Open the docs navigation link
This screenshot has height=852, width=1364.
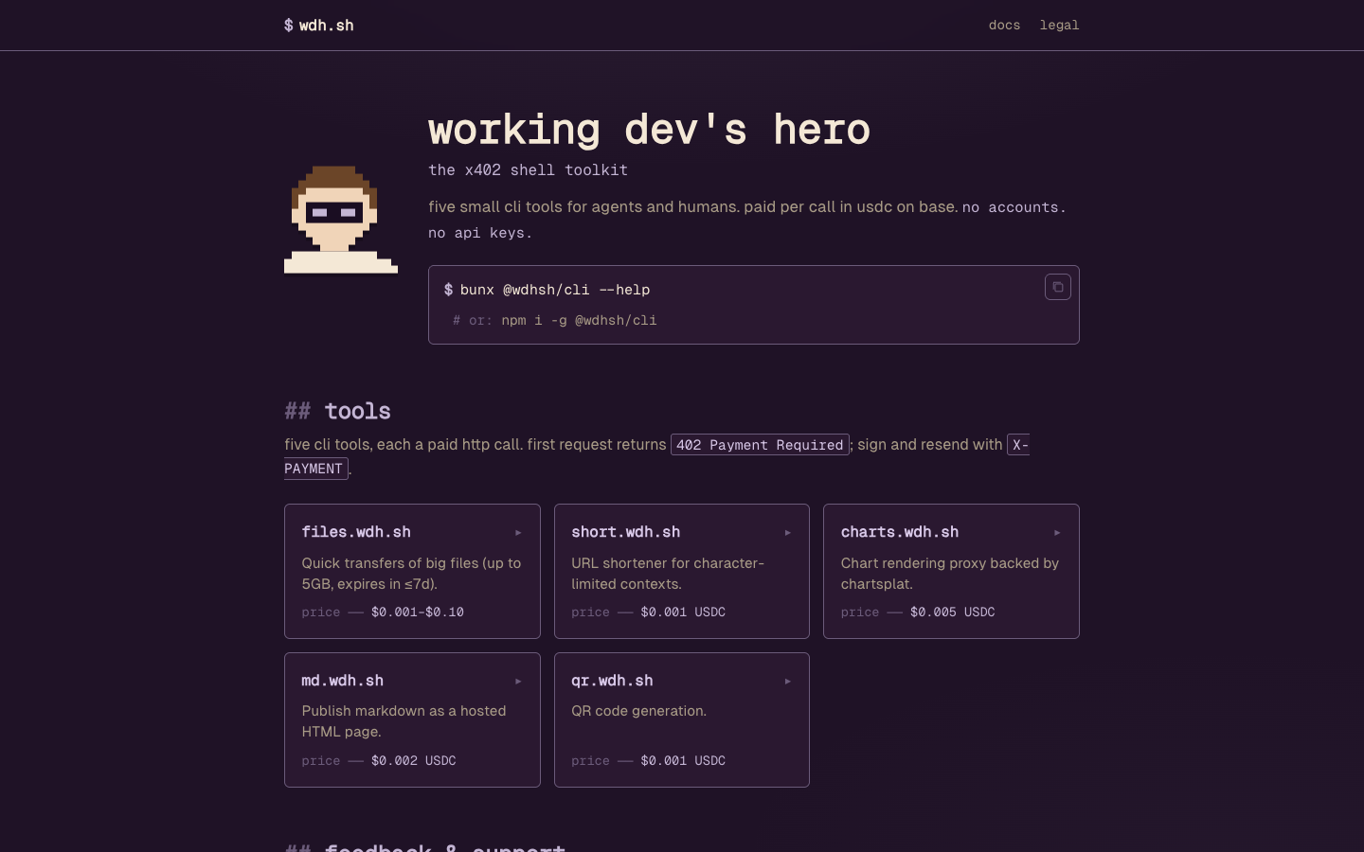(1004, 26)
